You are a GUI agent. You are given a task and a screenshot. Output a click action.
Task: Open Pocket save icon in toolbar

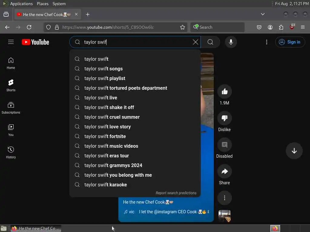pyautogui.click(x=259, y=27)
